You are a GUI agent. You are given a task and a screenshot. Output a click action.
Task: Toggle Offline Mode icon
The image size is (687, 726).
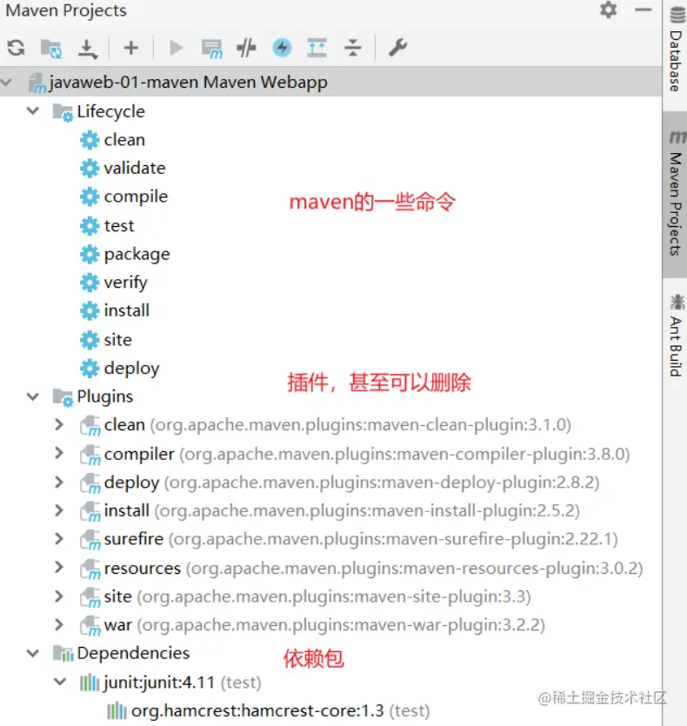[246, 48]
